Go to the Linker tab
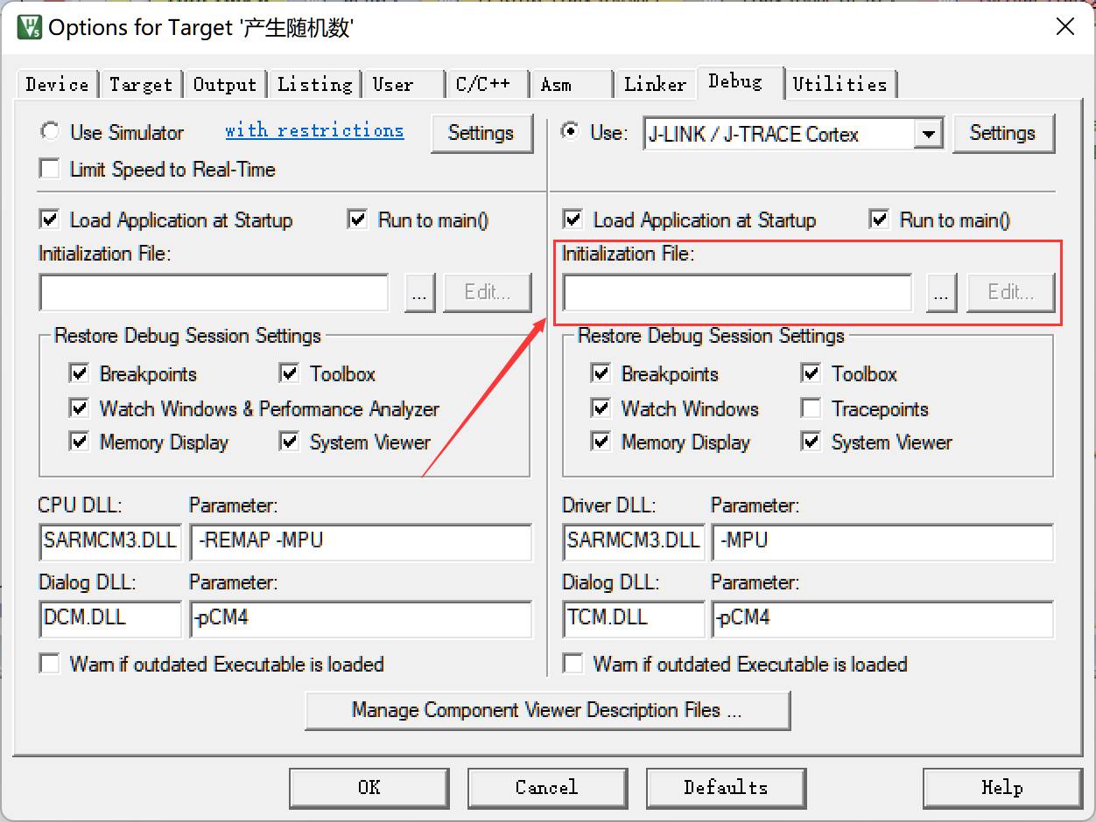Viewport: 1096px width, 822px height. [x=655, y=84]
